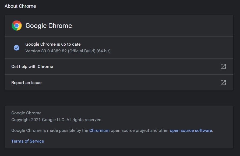
Task: Click the Google Chrome is up to date status
Action: pyautogui.click(x=53, y=44)
